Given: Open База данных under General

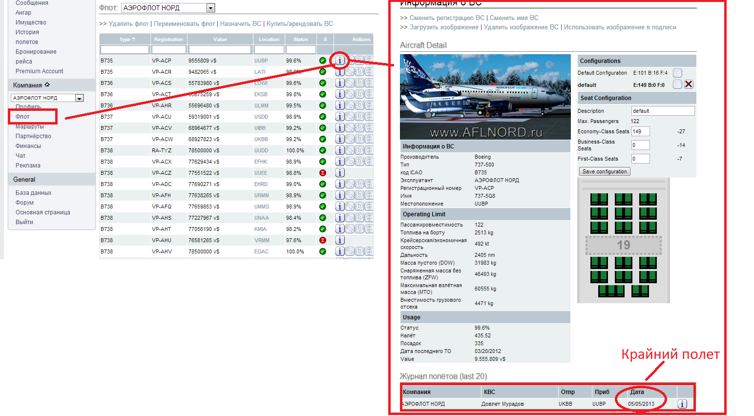Looking at the screenshot, I should coord(33,193).
